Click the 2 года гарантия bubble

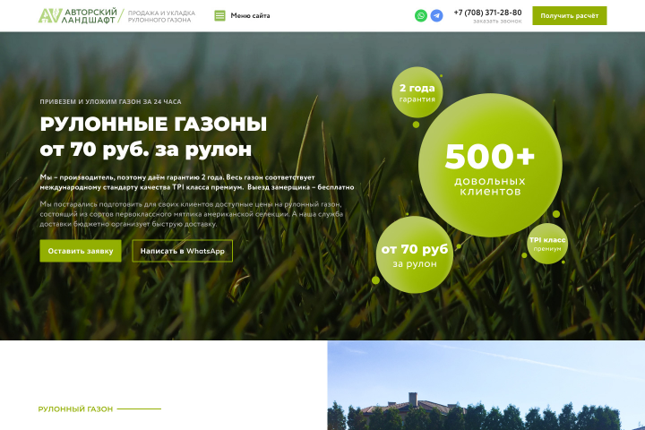coord(417,92)
